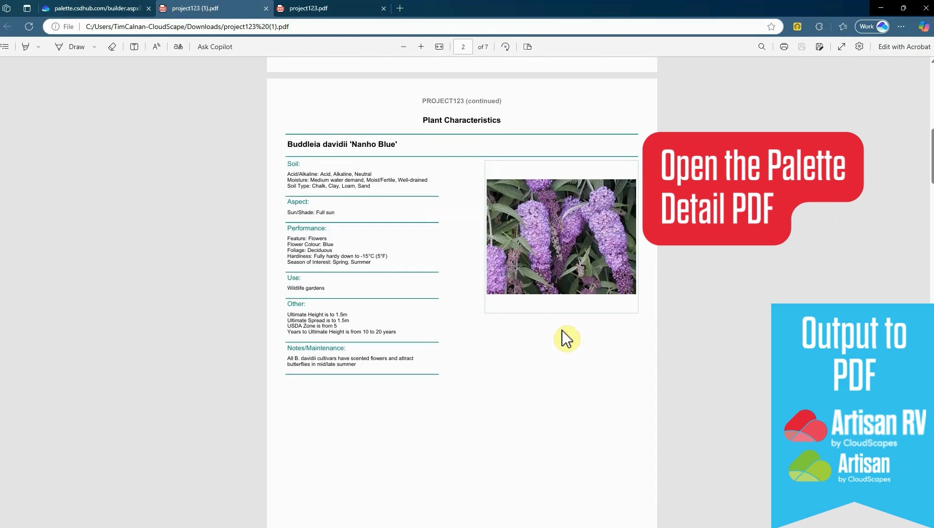Toggle two-page view layout
Image resolution: width=934 pixels, height=528 pixels.
click(x=527, y=47)
